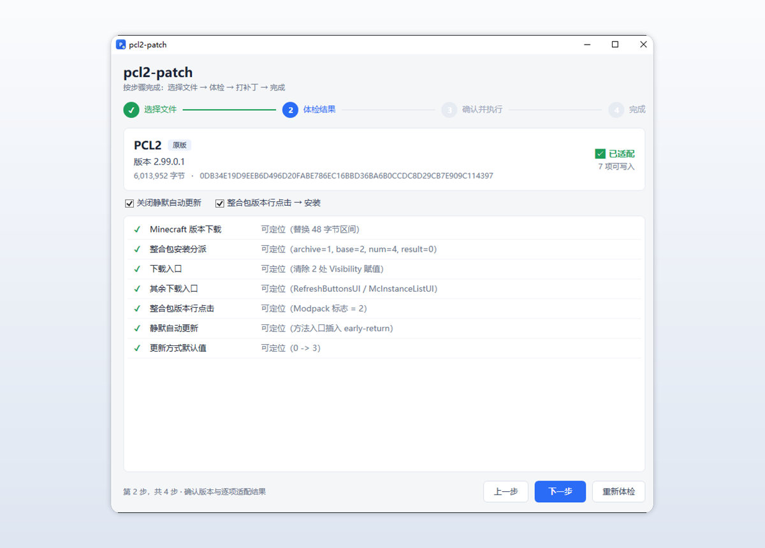The width and height of the screenshot is (765, 548).
Task: Click the 原版 tag next to PCL2
Action: [180, 145]
